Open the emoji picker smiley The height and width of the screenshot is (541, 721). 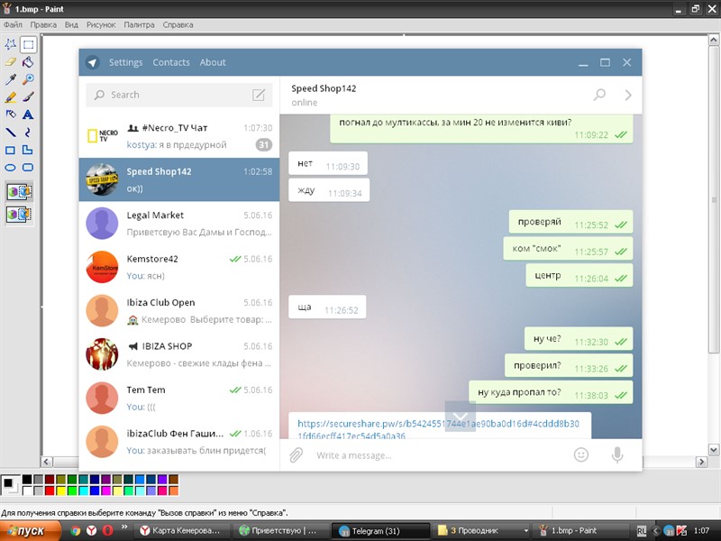[581, 455]
